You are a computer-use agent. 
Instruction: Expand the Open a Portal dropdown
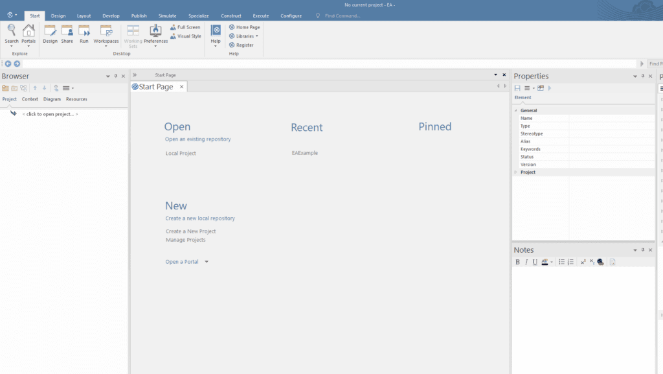[206, 261]
